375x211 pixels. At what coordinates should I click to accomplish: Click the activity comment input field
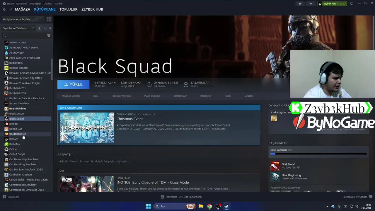tap(158, 161)
